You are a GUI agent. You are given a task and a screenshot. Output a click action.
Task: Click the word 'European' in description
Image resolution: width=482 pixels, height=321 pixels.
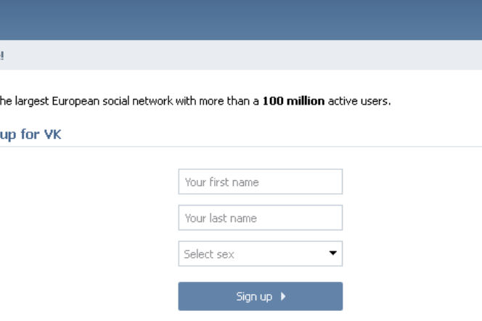[75, 102]
